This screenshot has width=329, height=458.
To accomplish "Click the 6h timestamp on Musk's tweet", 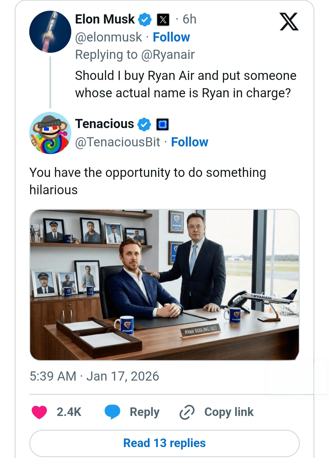I will (189, 19).
